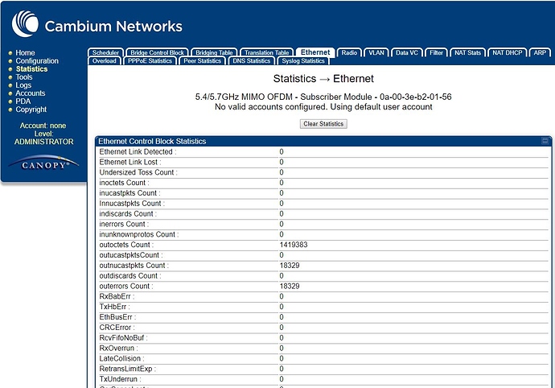
Task: Click the ADMINISTRATOR level text
Action: pos(44,142)
